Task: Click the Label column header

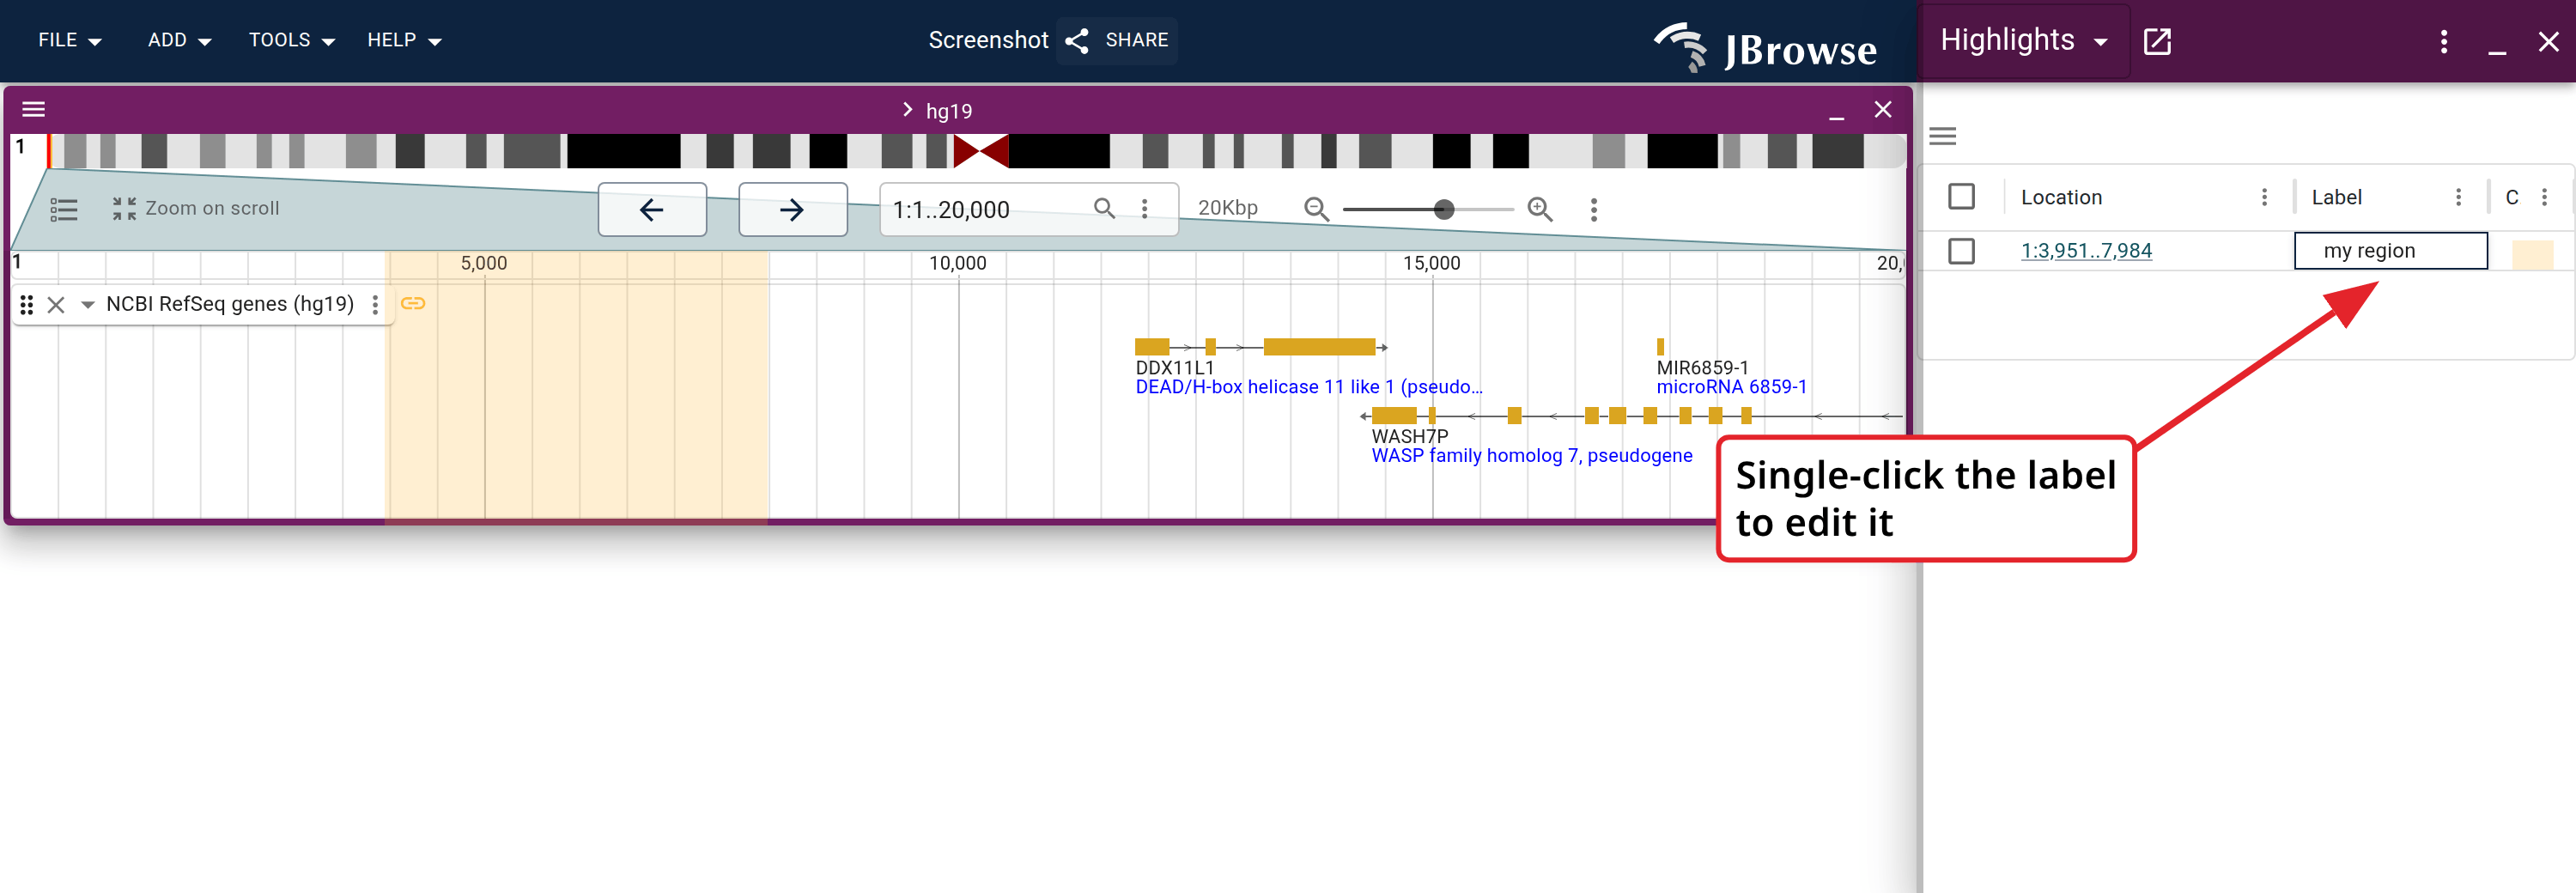Action: [x=2336, y=197]
